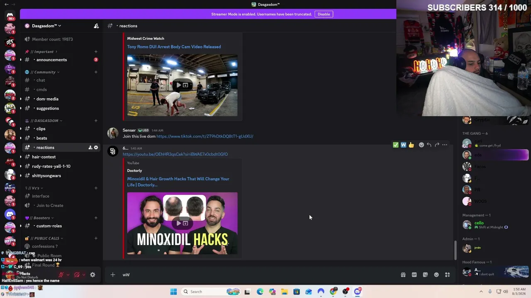This screenshot has height=298, width=531.
Task: Open the youtu.be link in message
Action: coord(175,154)
